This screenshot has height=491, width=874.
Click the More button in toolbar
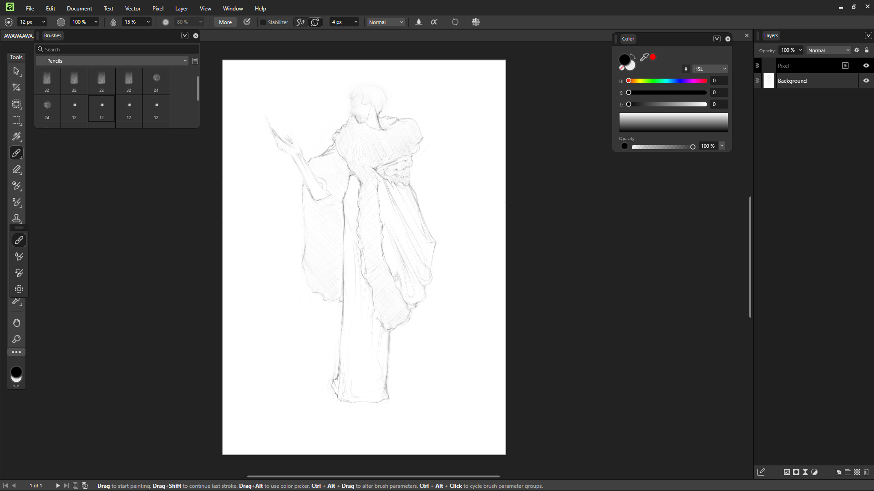pyautogui.click(x=225, y=22)
